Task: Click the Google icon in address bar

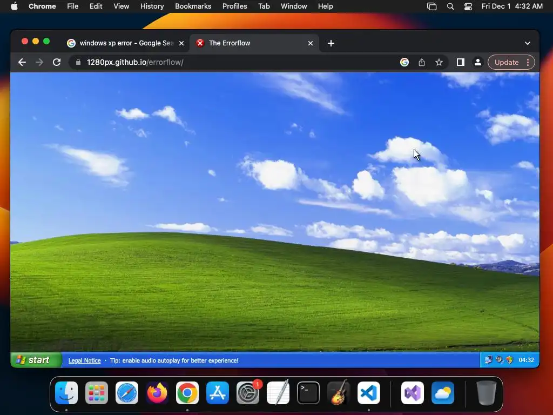Action: pos(404,62)
